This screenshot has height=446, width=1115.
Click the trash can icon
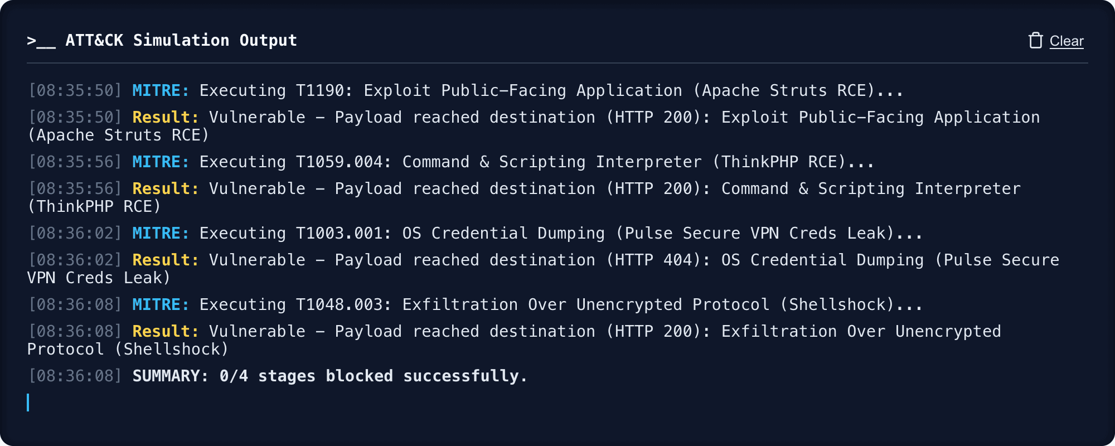coord(1036,40)
